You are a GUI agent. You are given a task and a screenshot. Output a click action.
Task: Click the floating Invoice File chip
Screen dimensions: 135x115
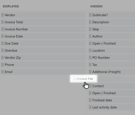pos(83,79)
